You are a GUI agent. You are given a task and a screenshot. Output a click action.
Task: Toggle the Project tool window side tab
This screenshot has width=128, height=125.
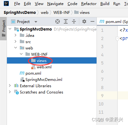click(3, 28)
